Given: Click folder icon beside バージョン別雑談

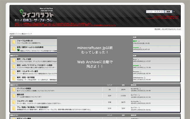Looking at the screenshot, I should 14,90.
